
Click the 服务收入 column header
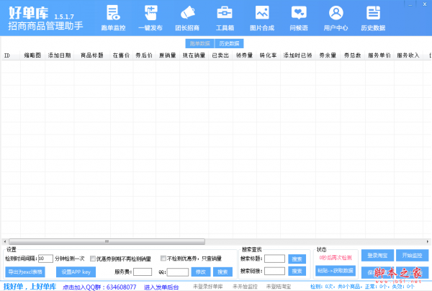click(x=408, y=55)
